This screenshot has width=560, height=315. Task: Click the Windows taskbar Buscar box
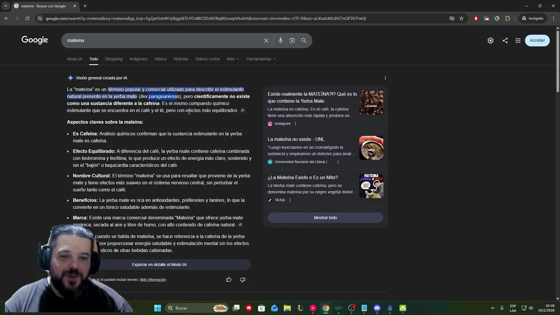click(197, 308)
